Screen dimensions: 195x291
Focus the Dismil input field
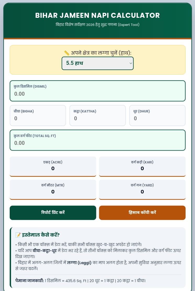click(97, 94)
